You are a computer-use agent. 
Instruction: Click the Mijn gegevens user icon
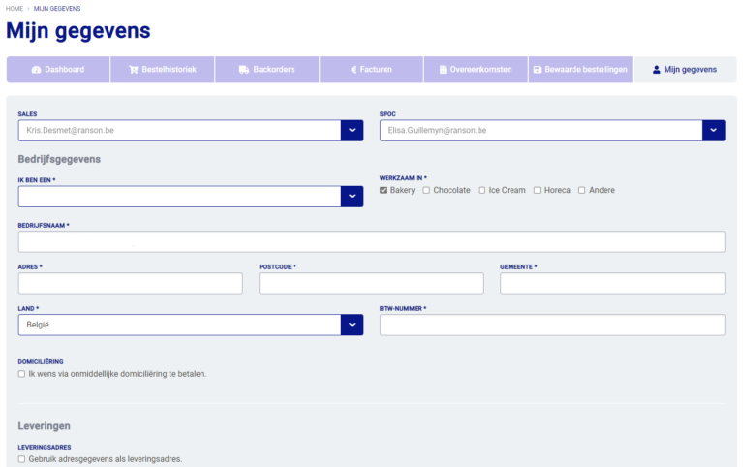656,70
